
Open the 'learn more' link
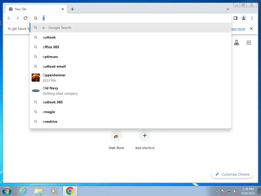point(238,29)
